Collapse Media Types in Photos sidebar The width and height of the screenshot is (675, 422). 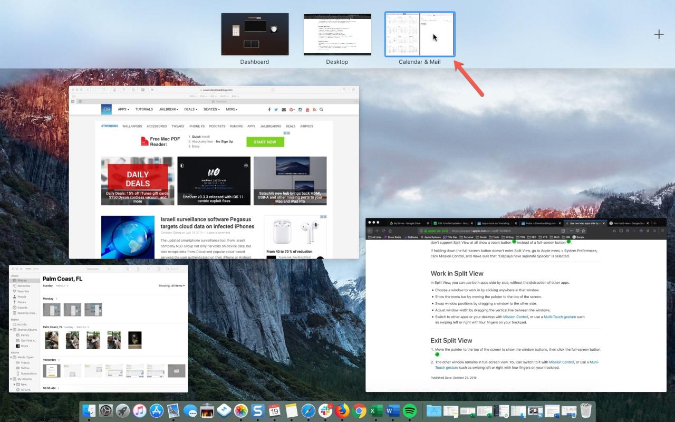(x=12, y=357)
